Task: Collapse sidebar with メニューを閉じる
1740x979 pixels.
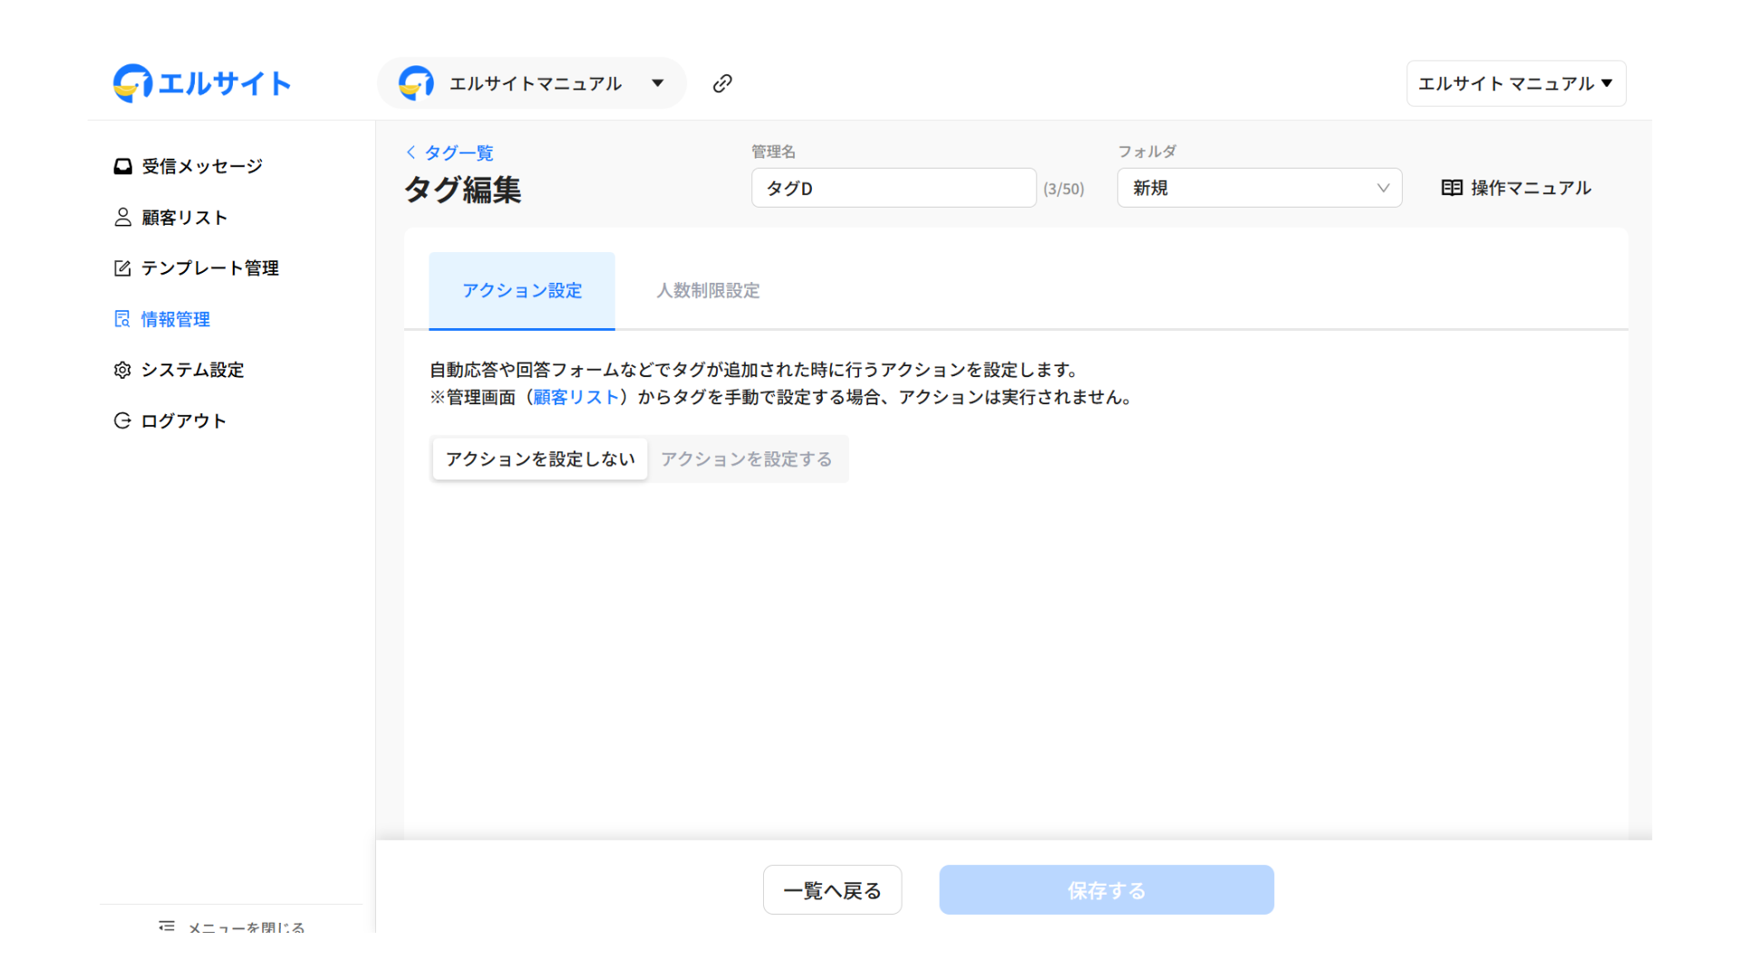Action: (x=232, y=926)
